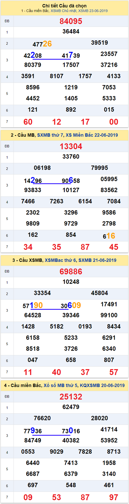Screen dimensions: 129x504
Task: Select fourth prize number 0193
Action: point(85,327)
